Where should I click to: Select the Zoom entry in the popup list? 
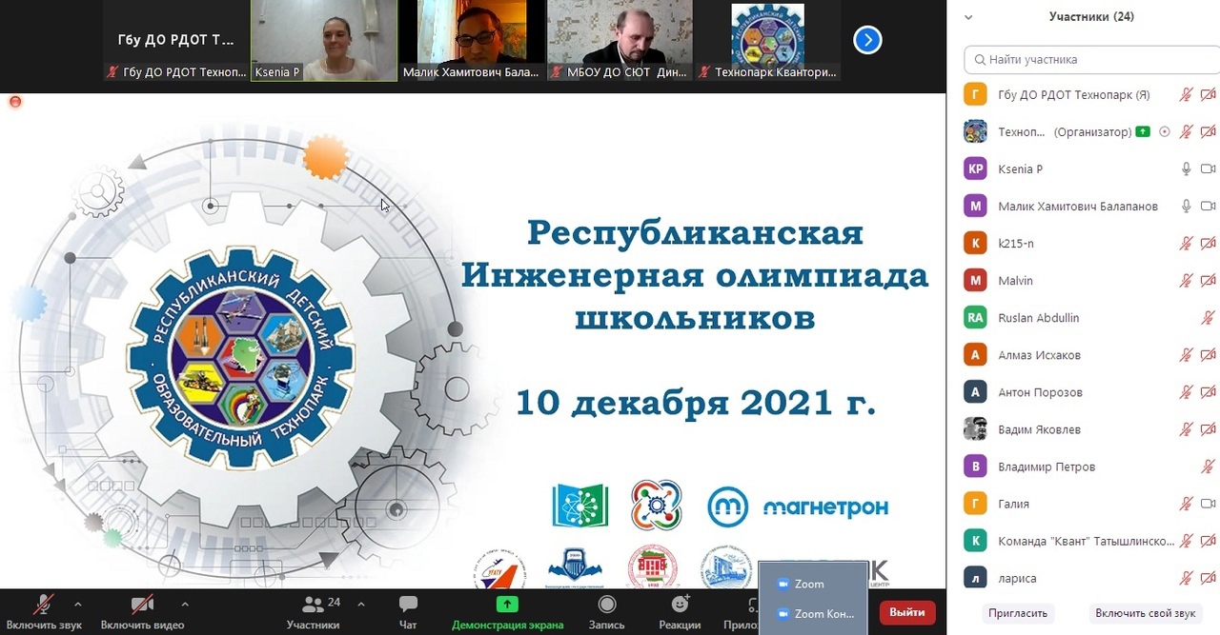808,584
